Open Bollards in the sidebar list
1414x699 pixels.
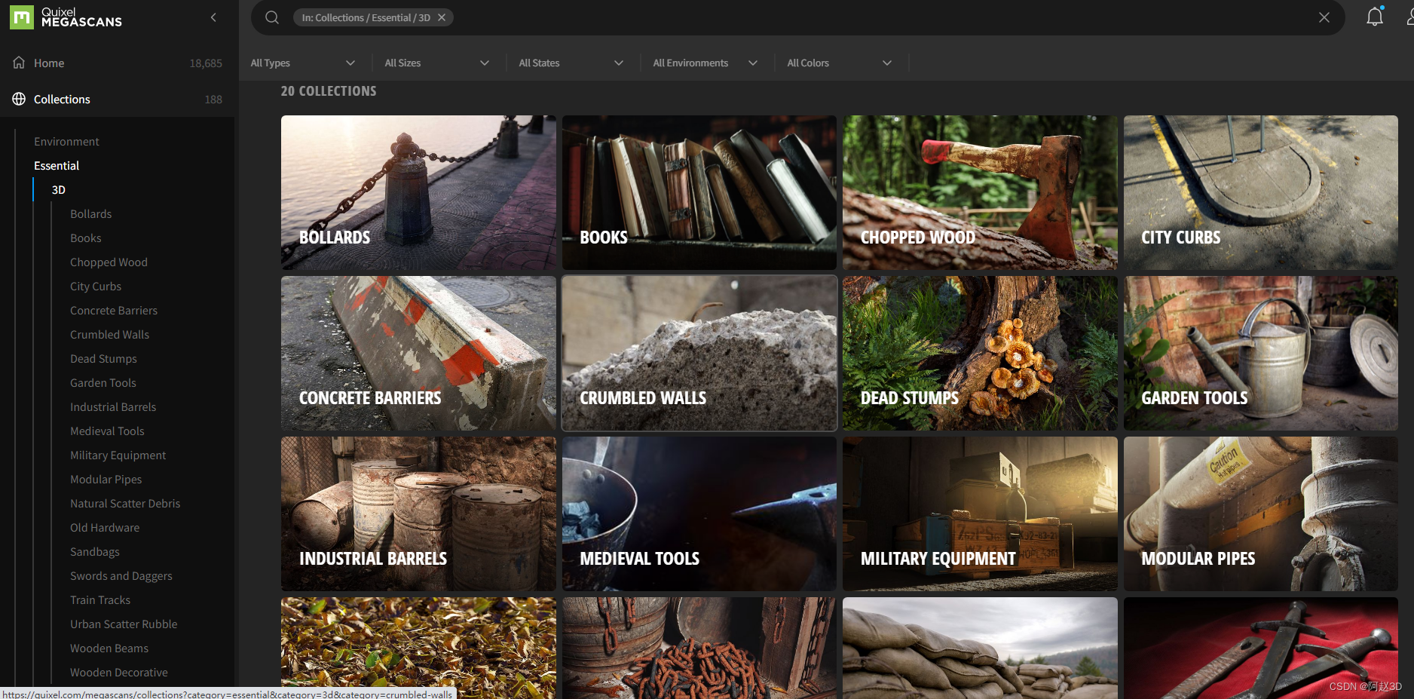click(90, 213)
